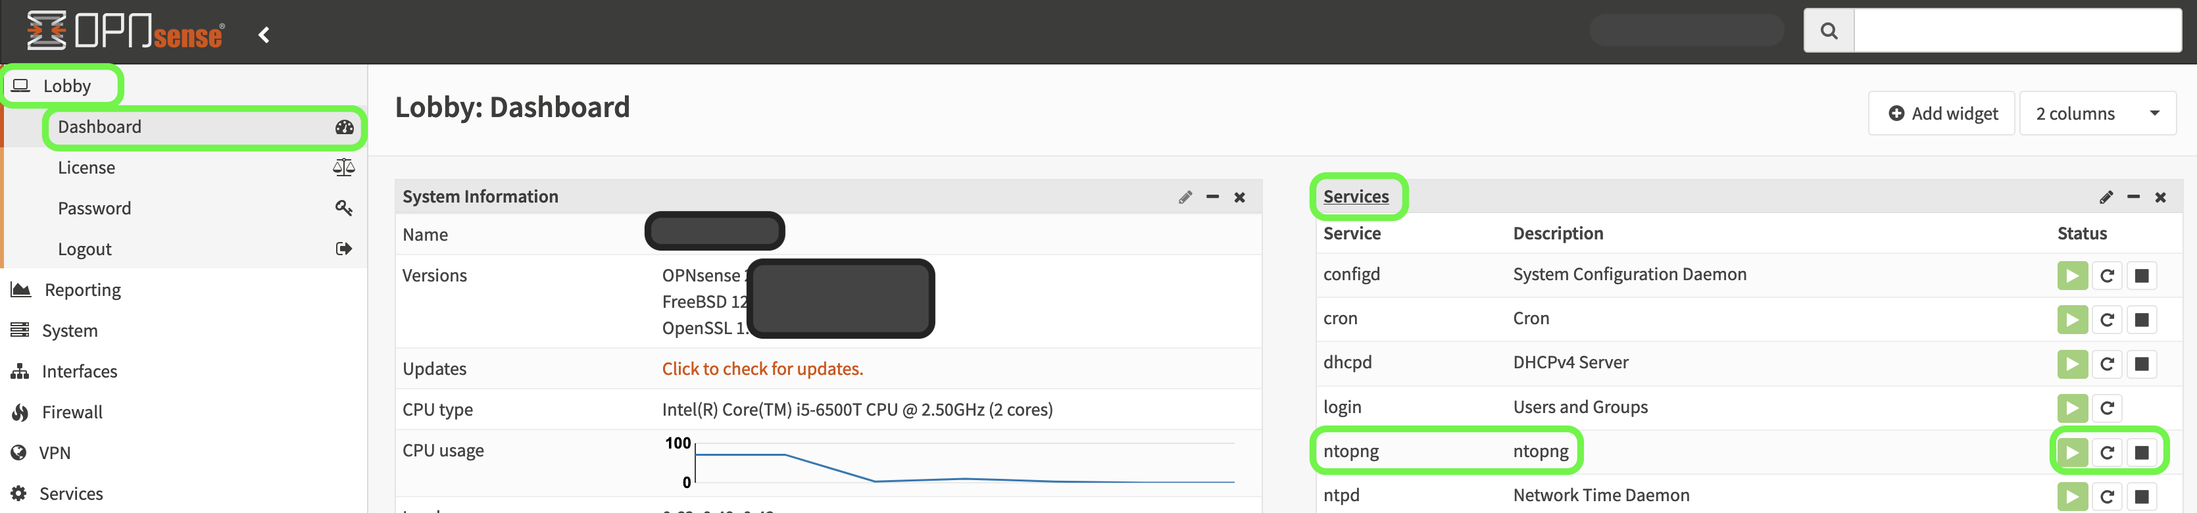This screenshot has height=513, width=2197.
Task: Start the dhcpd service
Action: [2073, 365]
